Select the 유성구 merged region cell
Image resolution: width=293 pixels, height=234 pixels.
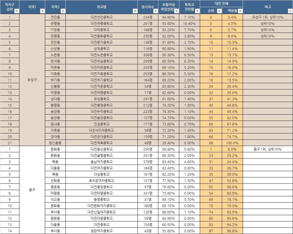[32, 80]
